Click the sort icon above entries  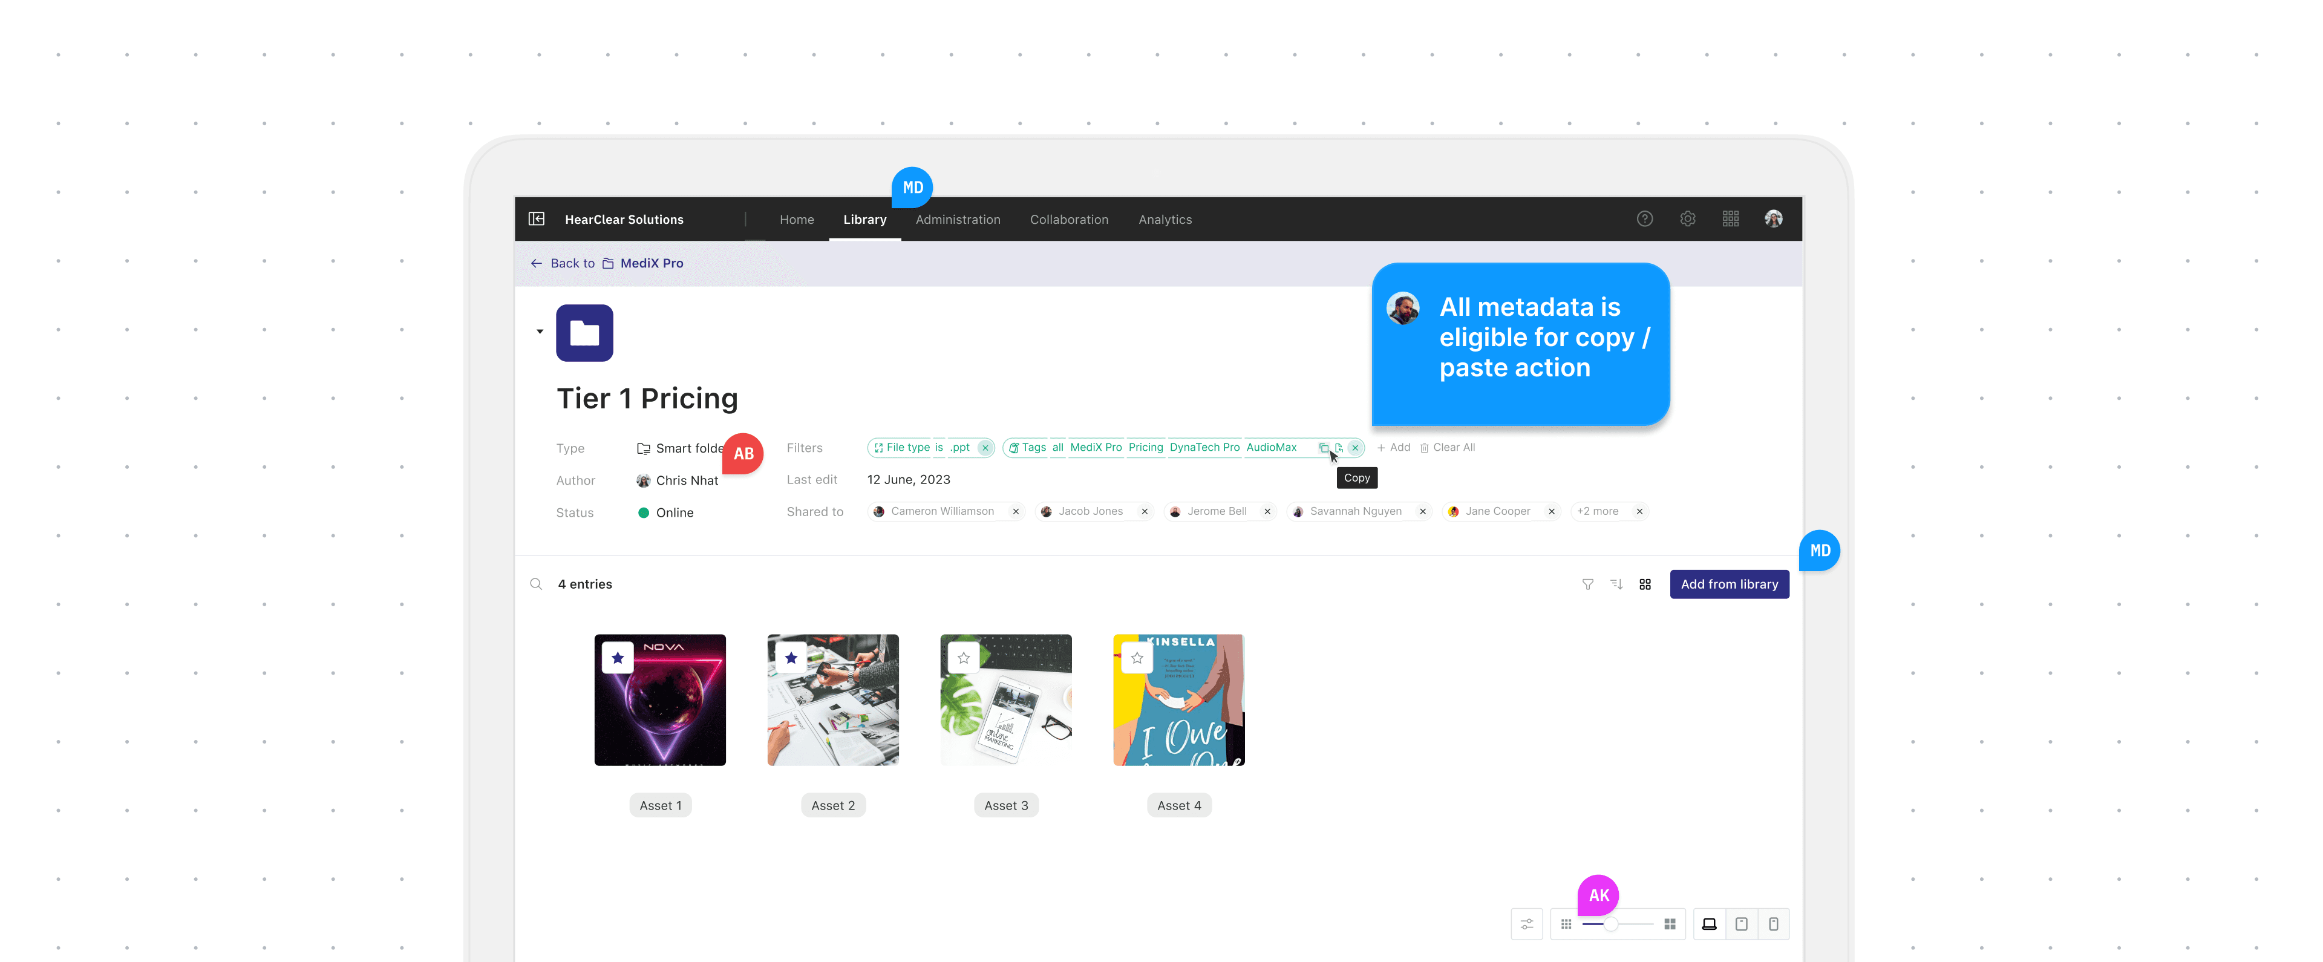tap(1617, 584)
